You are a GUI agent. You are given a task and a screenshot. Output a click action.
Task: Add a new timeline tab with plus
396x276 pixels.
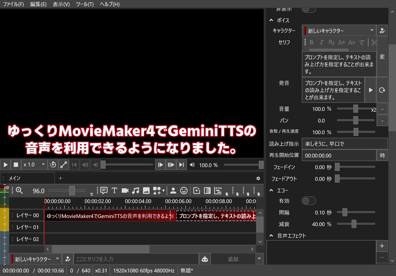(60, 178)
